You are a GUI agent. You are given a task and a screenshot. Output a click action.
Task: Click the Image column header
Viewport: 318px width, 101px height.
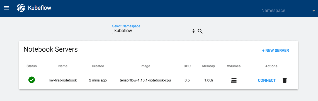click(x=145, y=66)
